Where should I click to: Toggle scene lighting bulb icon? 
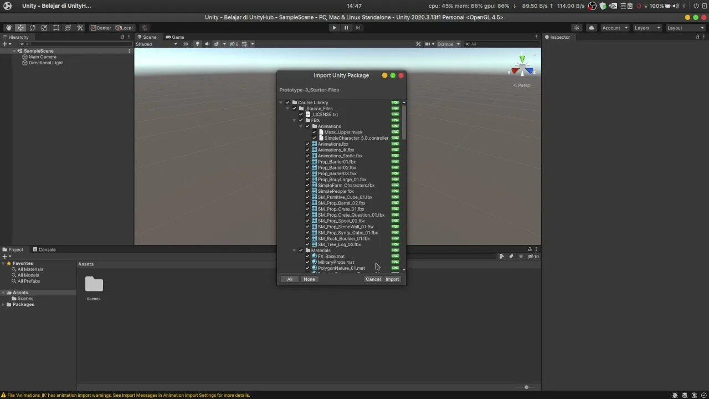coord(197,44)
